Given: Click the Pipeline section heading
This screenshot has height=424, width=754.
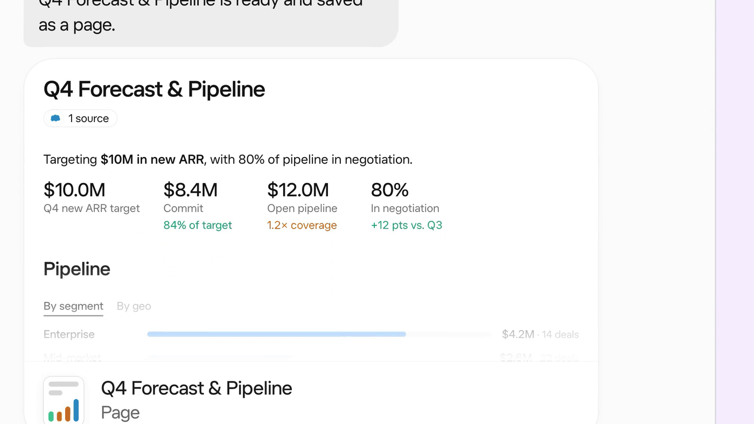Looking at the screenshot, I should (77, 268).
